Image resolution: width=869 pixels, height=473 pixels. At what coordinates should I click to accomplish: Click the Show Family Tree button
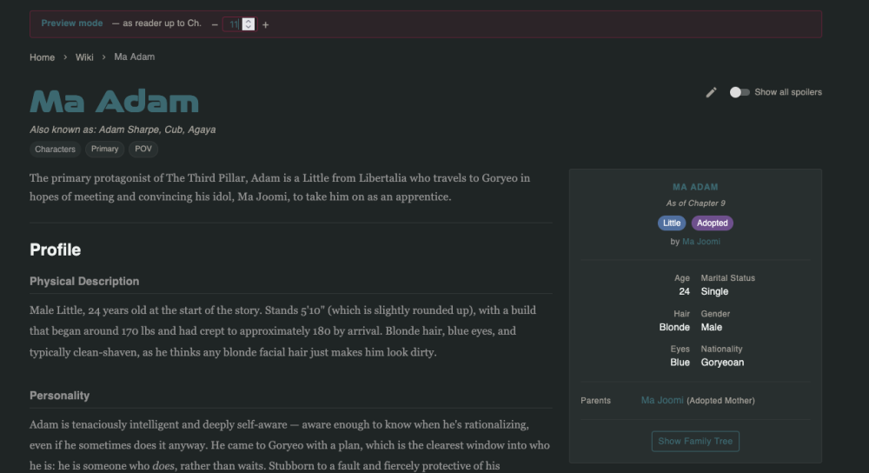point(695,442)
